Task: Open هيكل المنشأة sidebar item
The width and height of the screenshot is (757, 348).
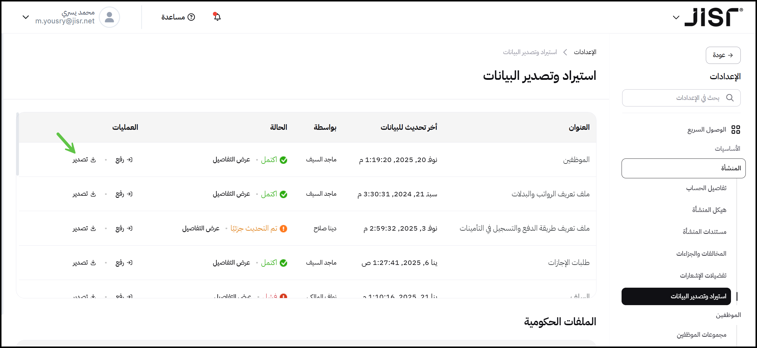Action: (709, 210)
